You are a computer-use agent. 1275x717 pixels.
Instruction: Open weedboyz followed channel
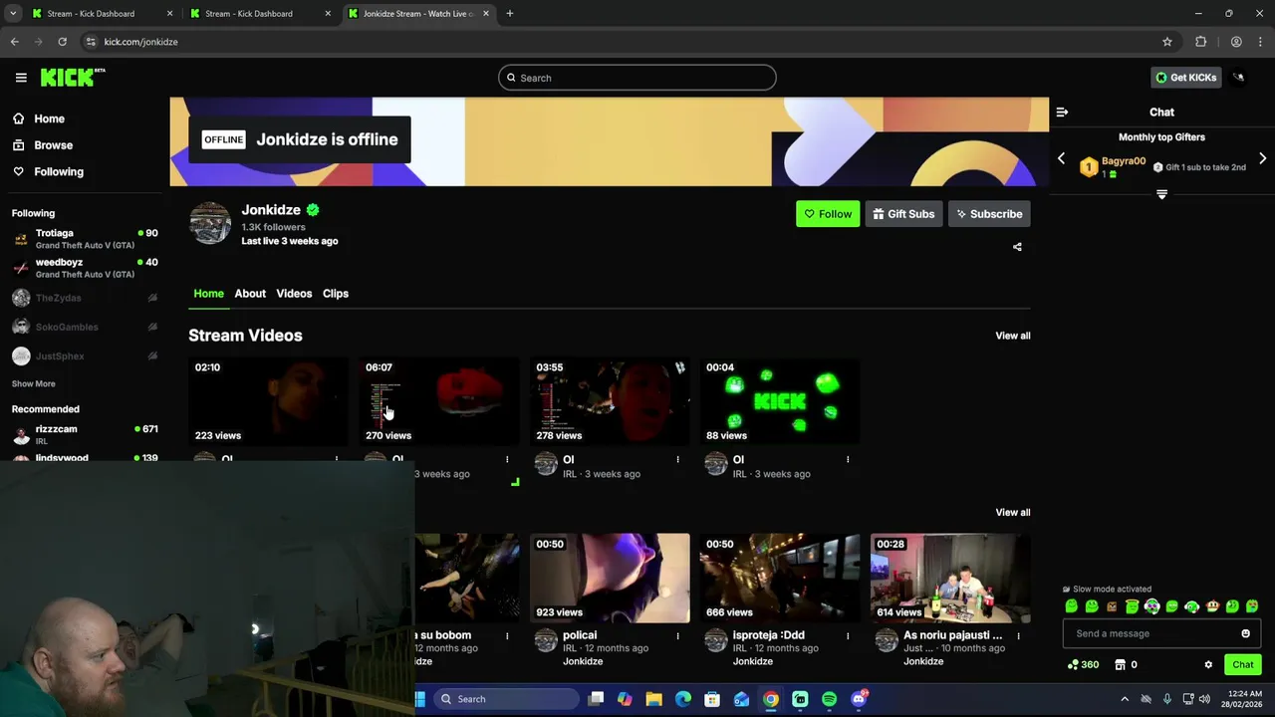pyautogui.click(x=84, y=268)
